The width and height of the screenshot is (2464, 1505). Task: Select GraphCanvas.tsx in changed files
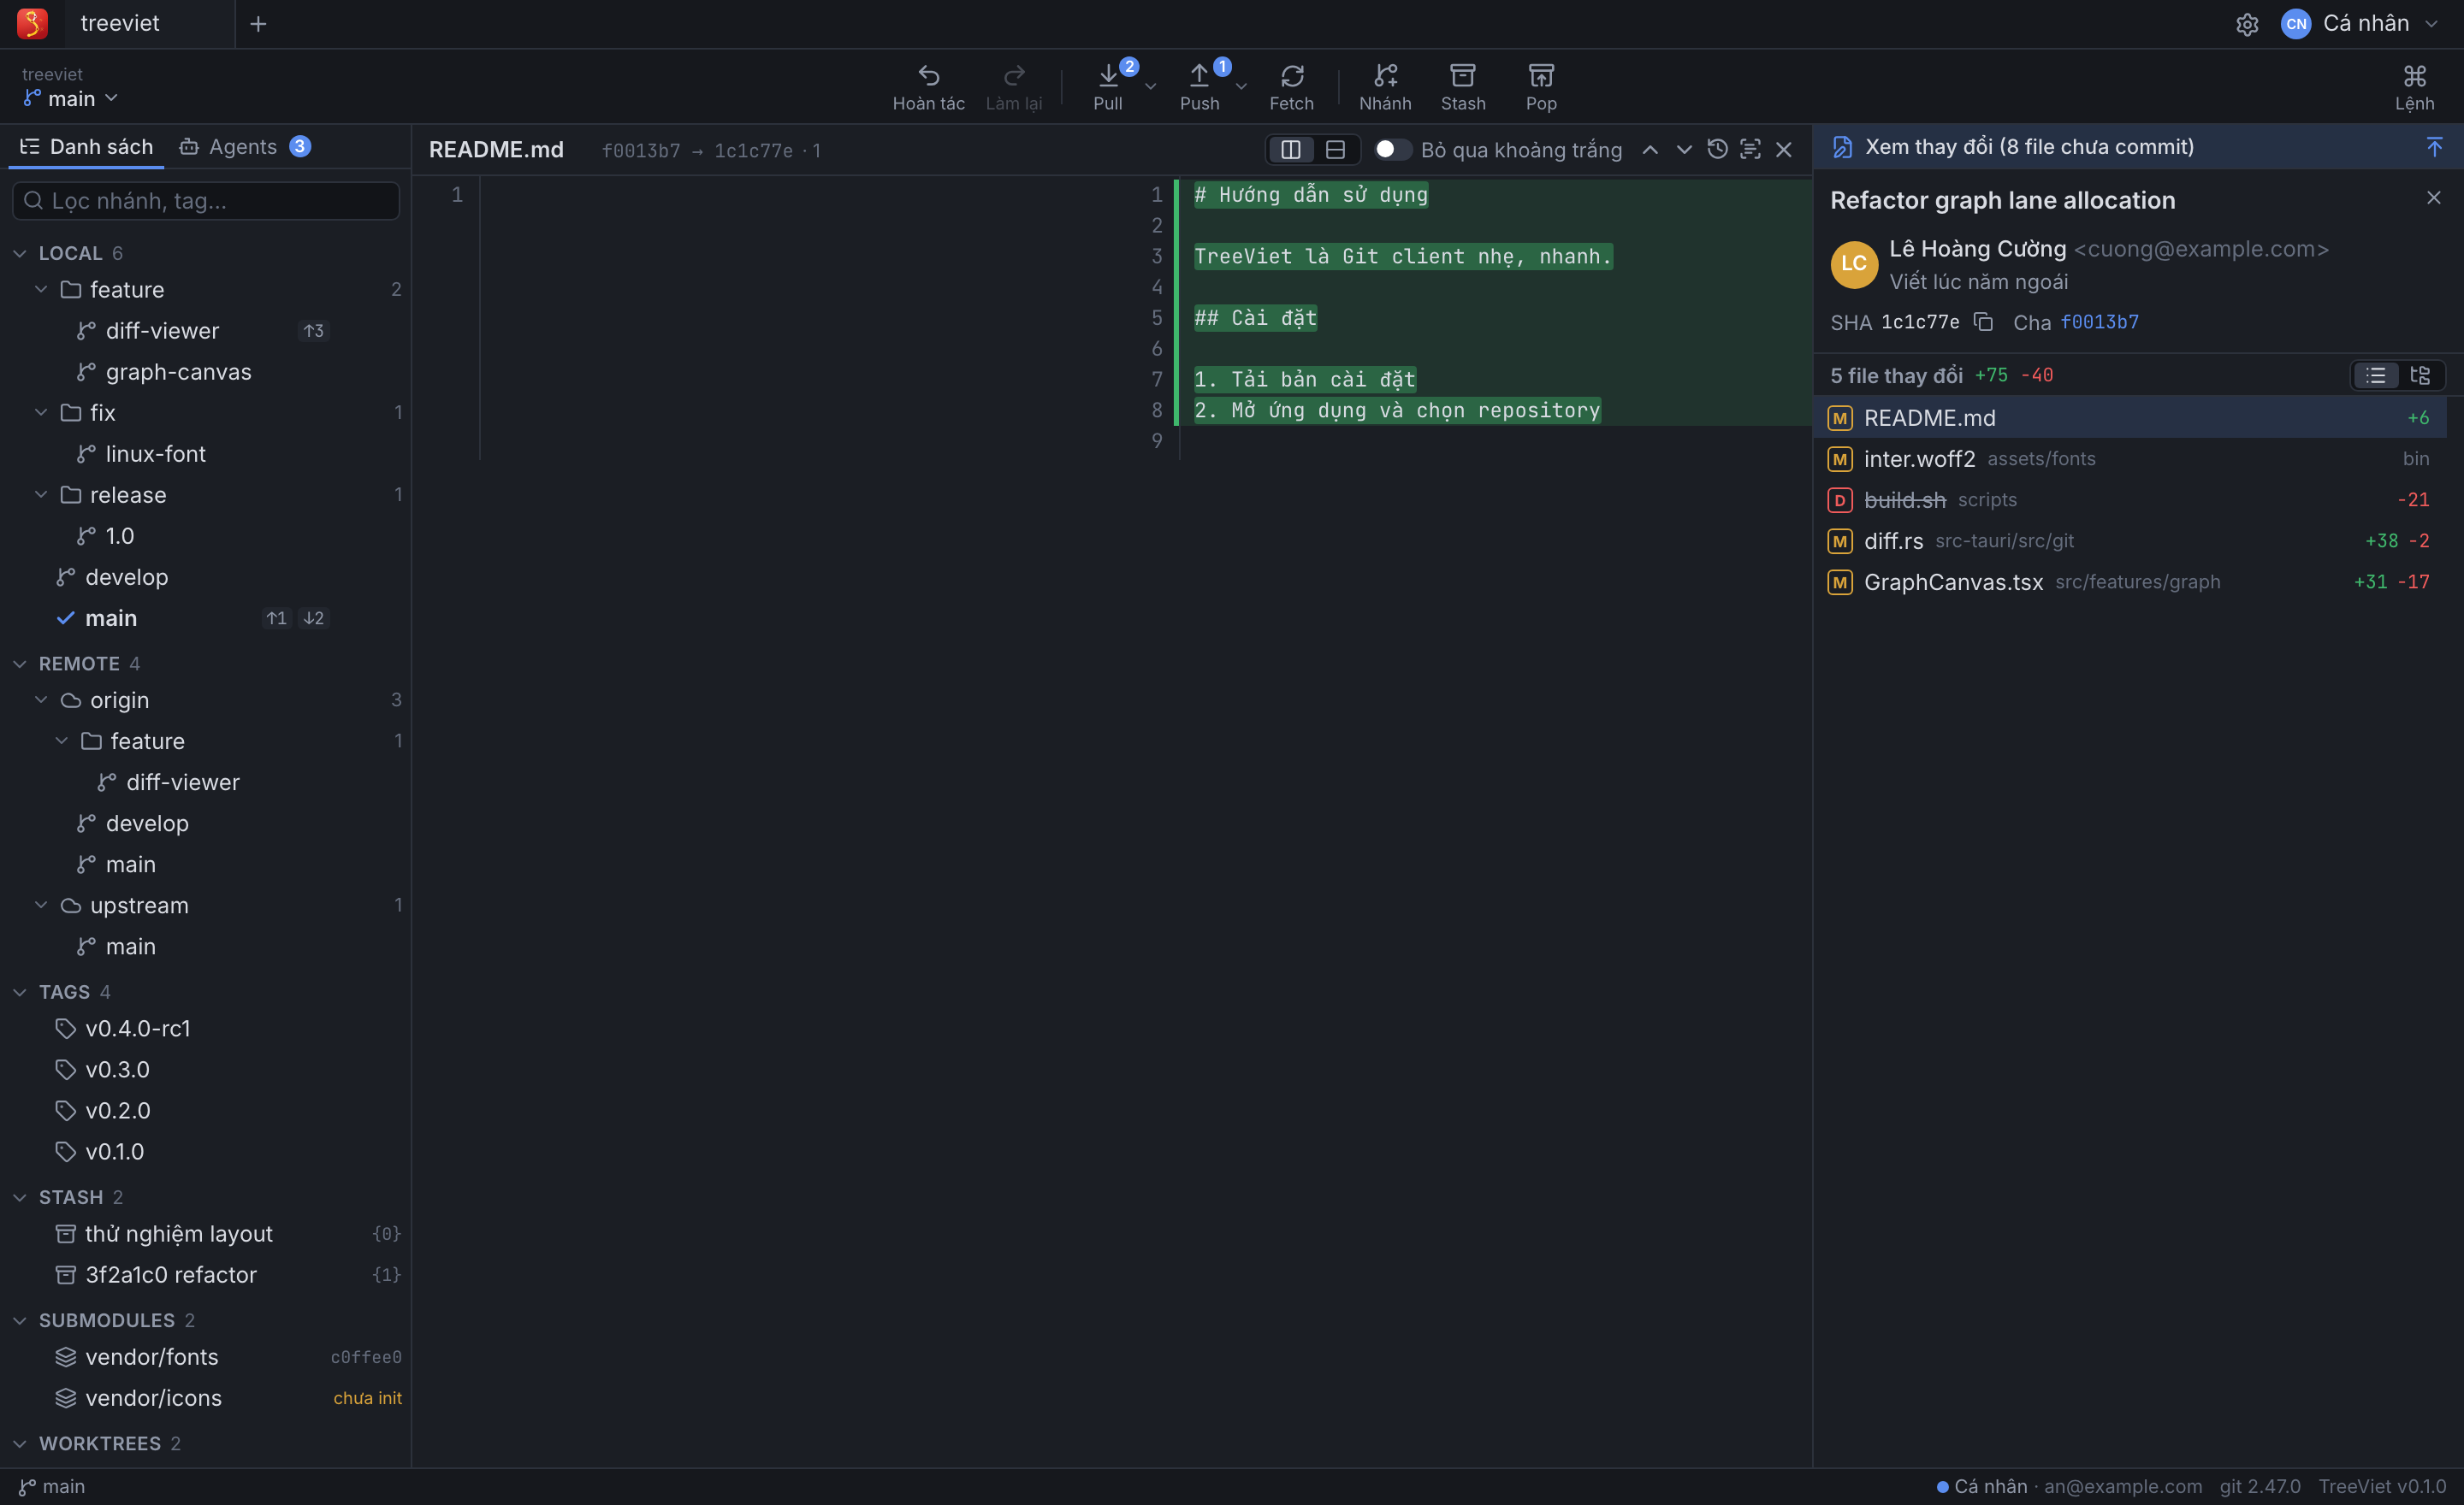(x=2129, y=582)
